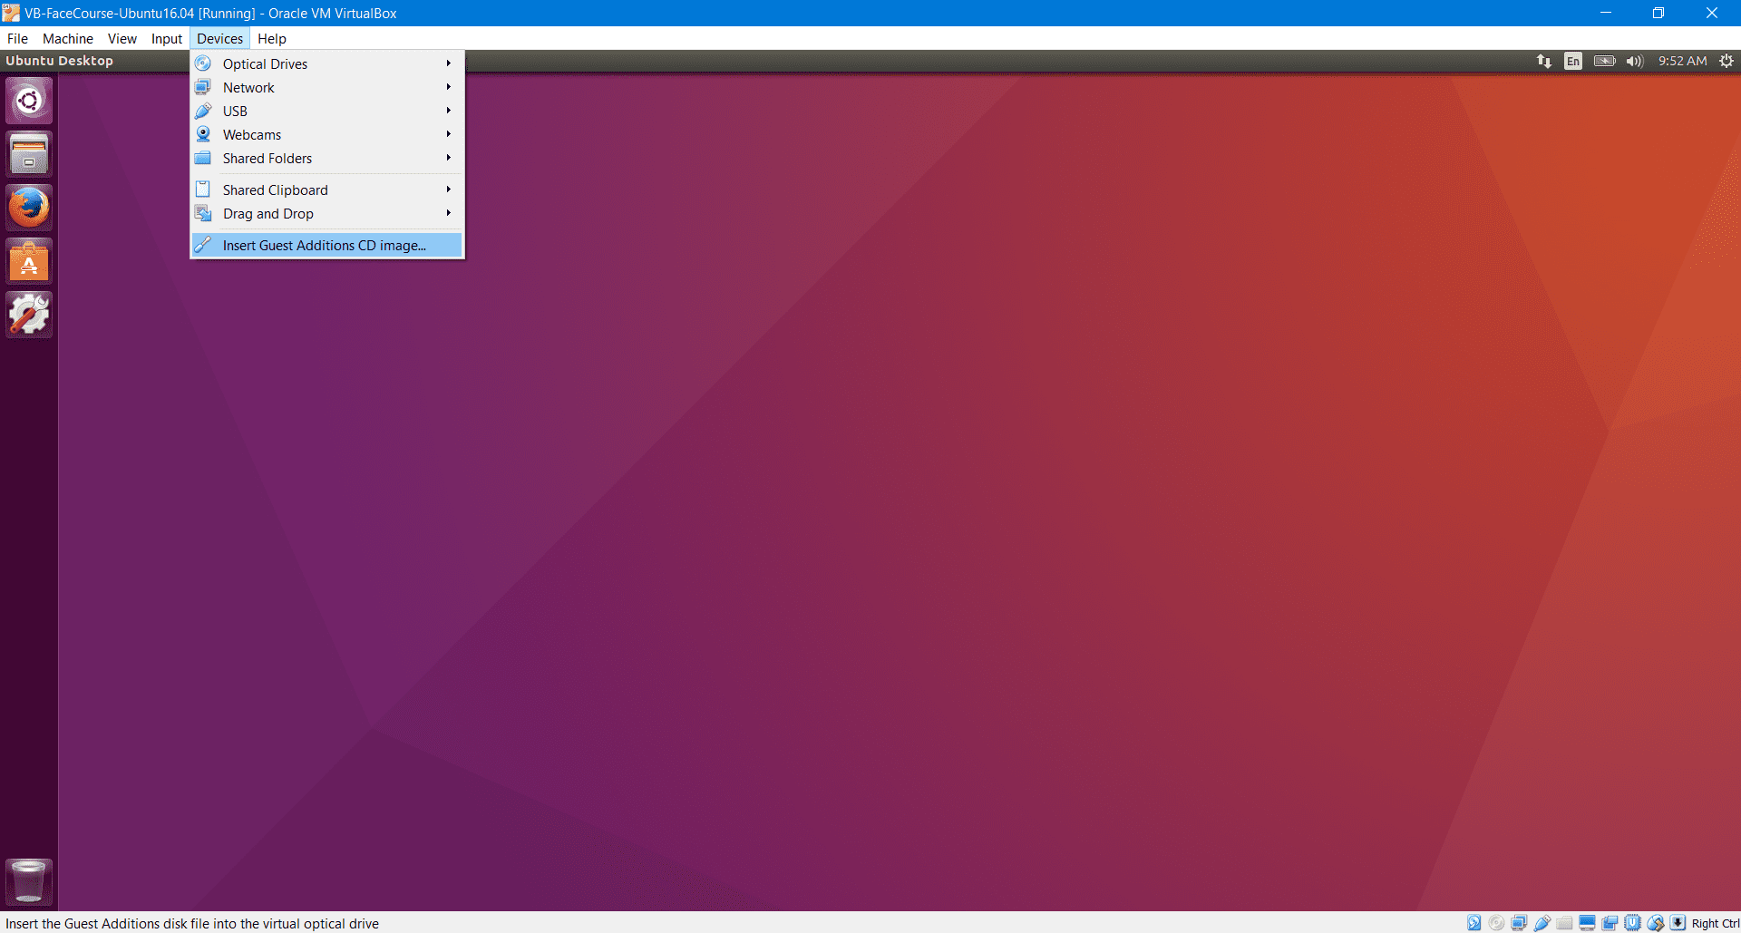Launch the Files manager from the dock
Image resolution: width=1741 pixels, height=933 pixels.
(x=29, y=154)
